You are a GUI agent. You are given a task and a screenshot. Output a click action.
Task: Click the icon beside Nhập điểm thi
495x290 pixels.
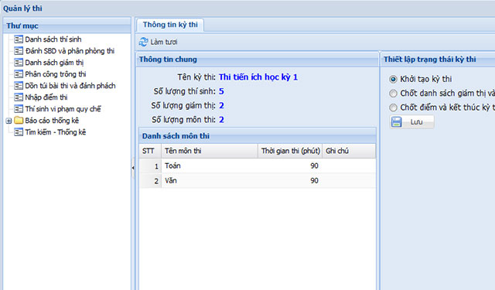(19, 97)
